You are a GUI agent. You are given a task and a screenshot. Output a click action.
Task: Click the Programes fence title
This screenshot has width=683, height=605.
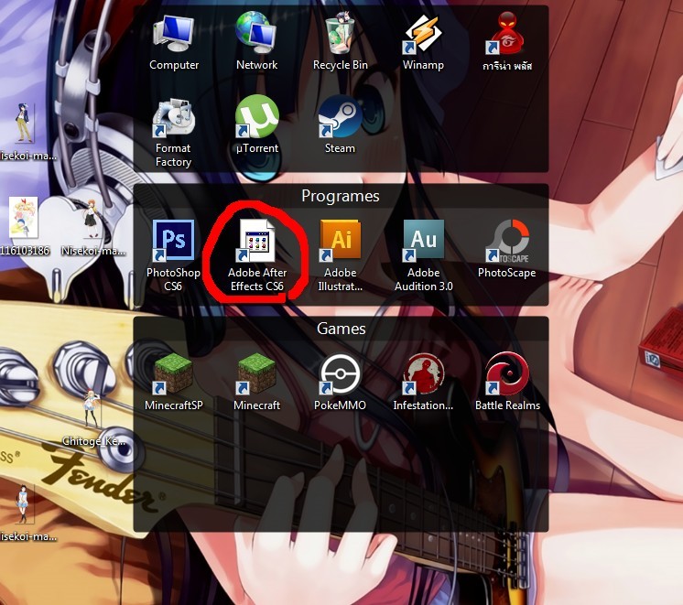(x=341, y=196)
